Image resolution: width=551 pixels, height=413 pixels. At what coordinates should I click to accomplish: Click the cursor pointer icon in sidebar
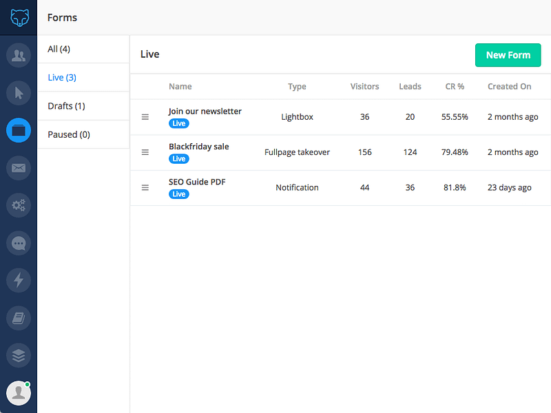click(x=19, y=93)
